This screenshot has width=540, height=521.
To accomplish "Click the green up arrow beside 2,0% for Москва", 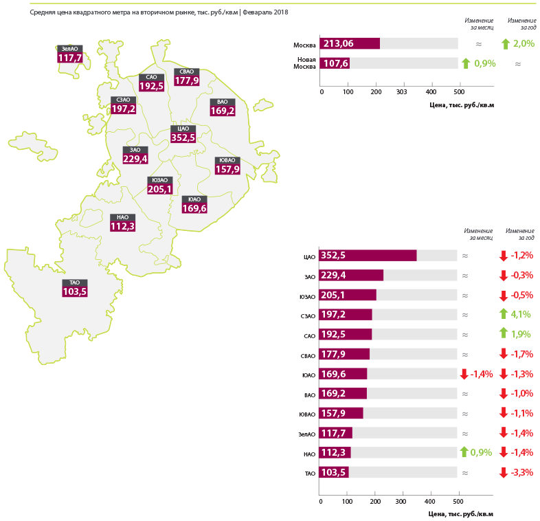I will (505, 44).
